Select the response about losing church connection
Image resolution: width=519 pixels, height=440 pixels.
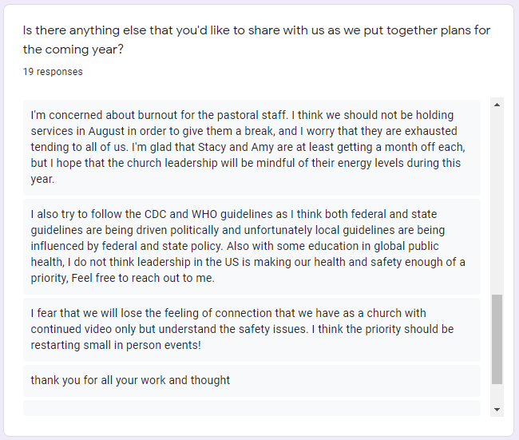252,330
